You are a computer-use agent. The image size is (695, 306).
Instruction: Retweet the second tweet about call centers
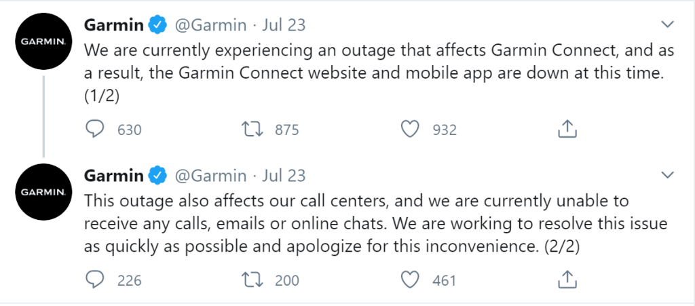pyautogui.click(x=253, y=280)
